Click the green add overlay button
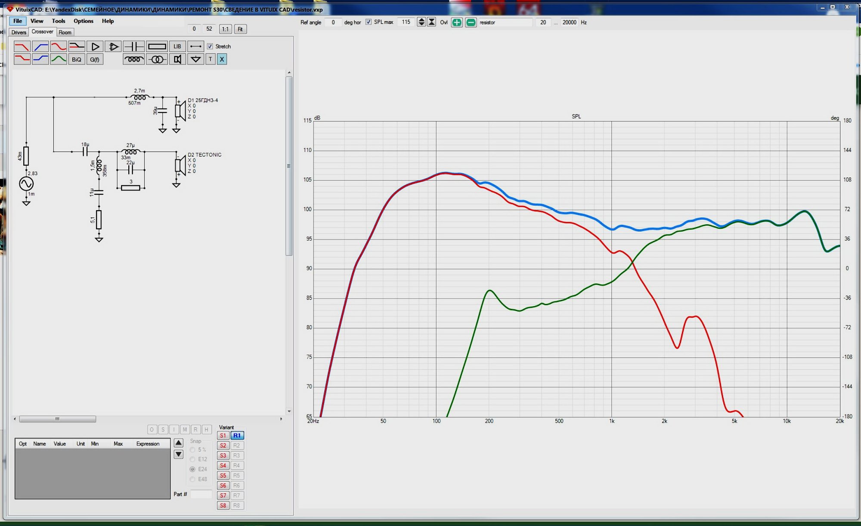The height and width of the screenshot is (526, 861). point(457,22)
